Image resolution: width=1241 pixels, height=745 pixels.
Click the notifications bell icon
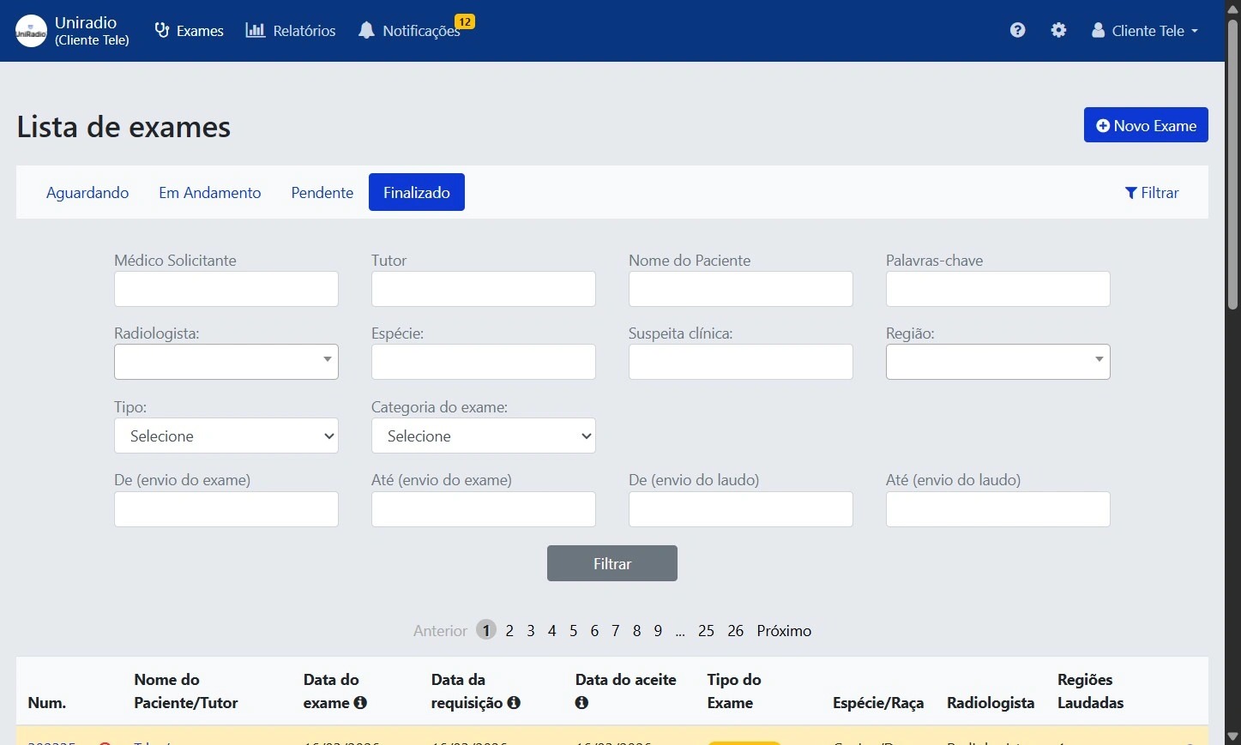pos(366,31)
